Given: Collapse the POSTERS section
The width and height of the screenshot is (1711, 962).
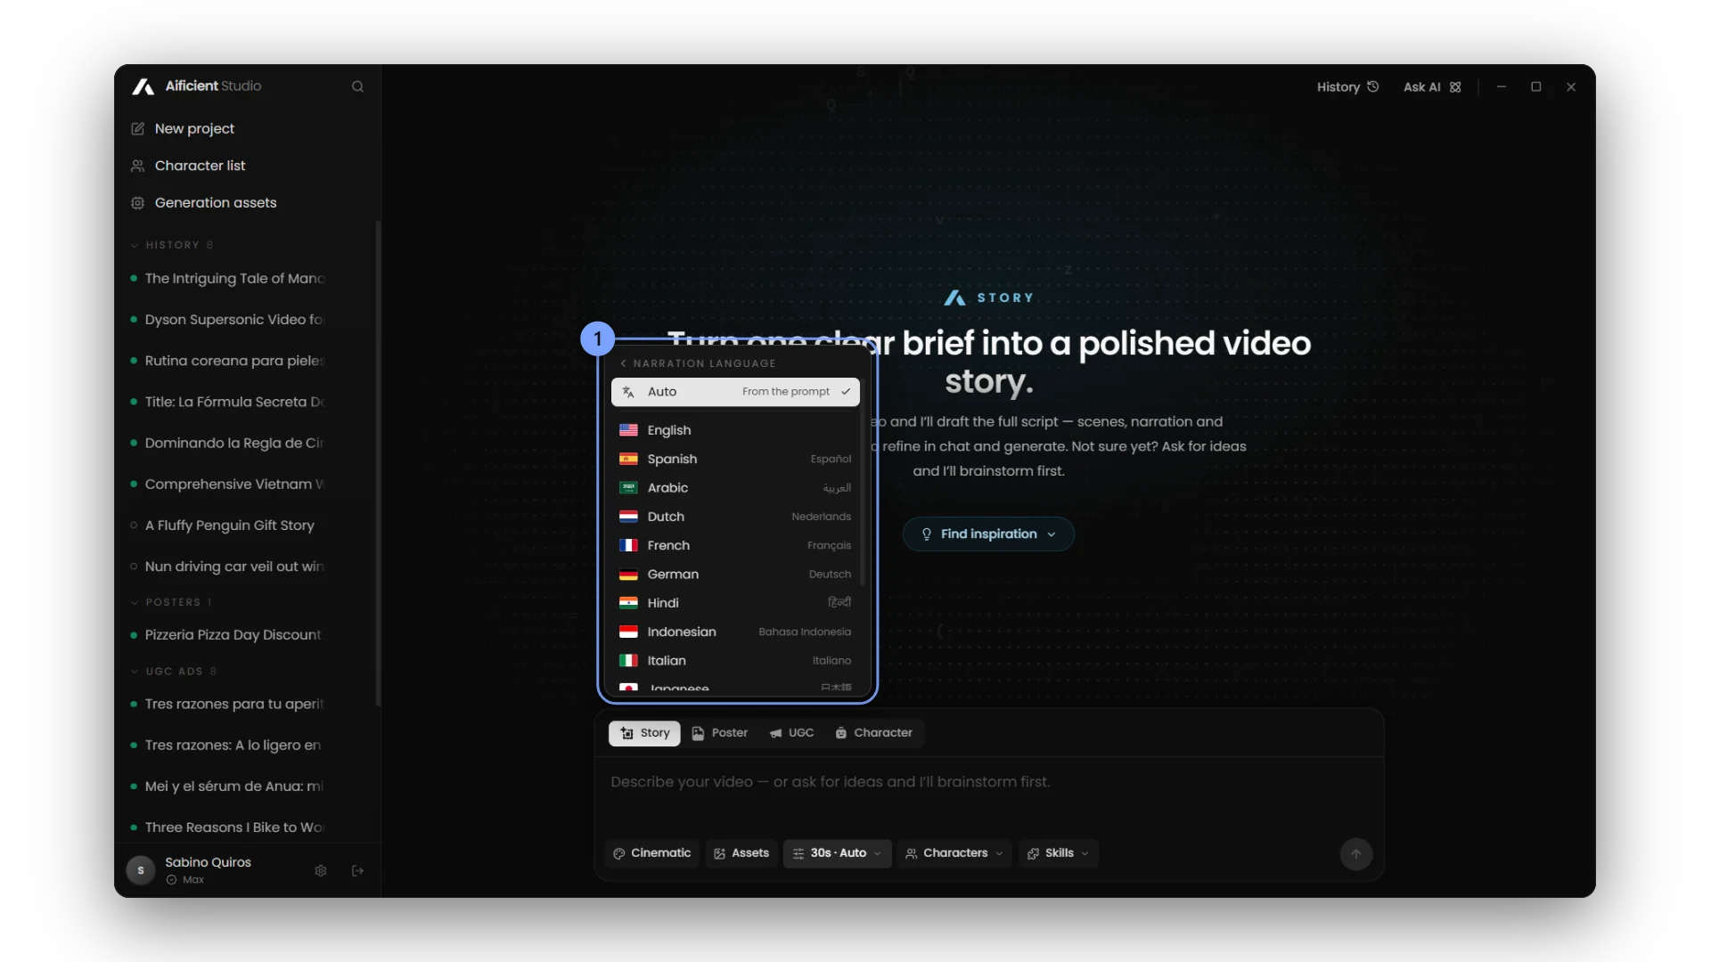Looking at the screenshot, I should 171,602.
